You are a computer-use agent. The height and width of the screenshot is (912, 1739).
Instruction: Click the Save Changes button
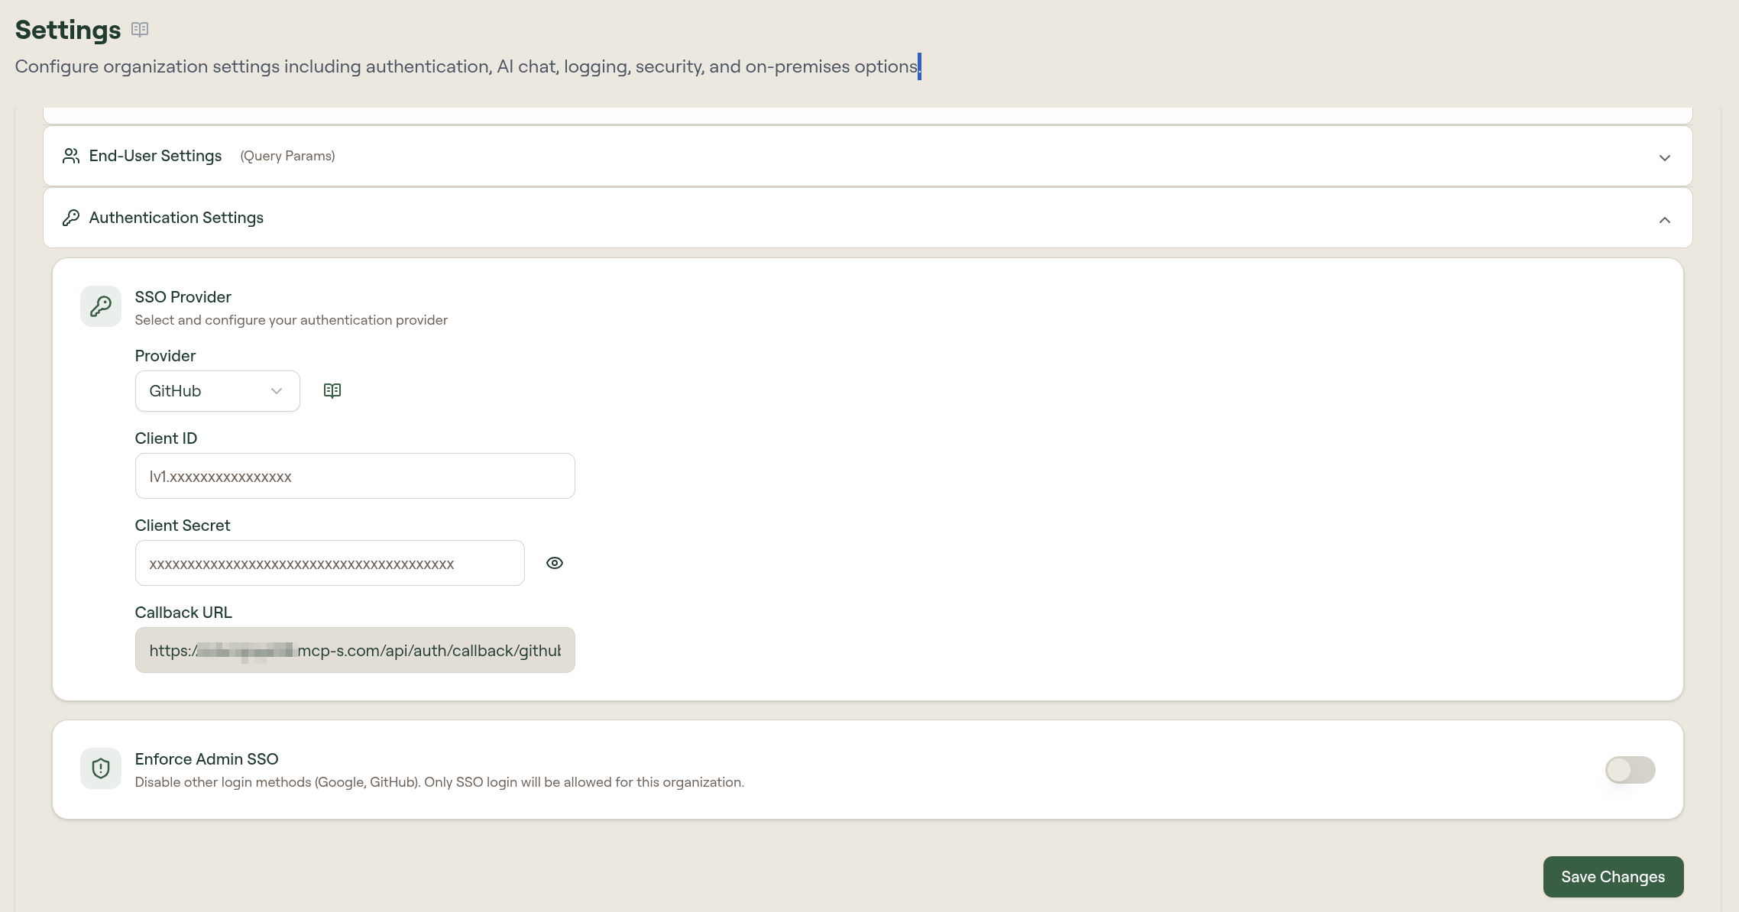tap(1614, 877)
